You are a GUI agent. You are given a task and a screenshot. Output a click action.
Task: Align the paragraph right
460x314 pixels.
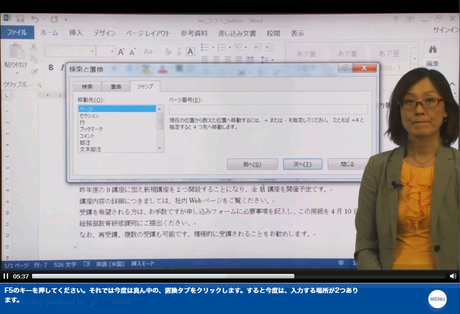click(228, 59)
